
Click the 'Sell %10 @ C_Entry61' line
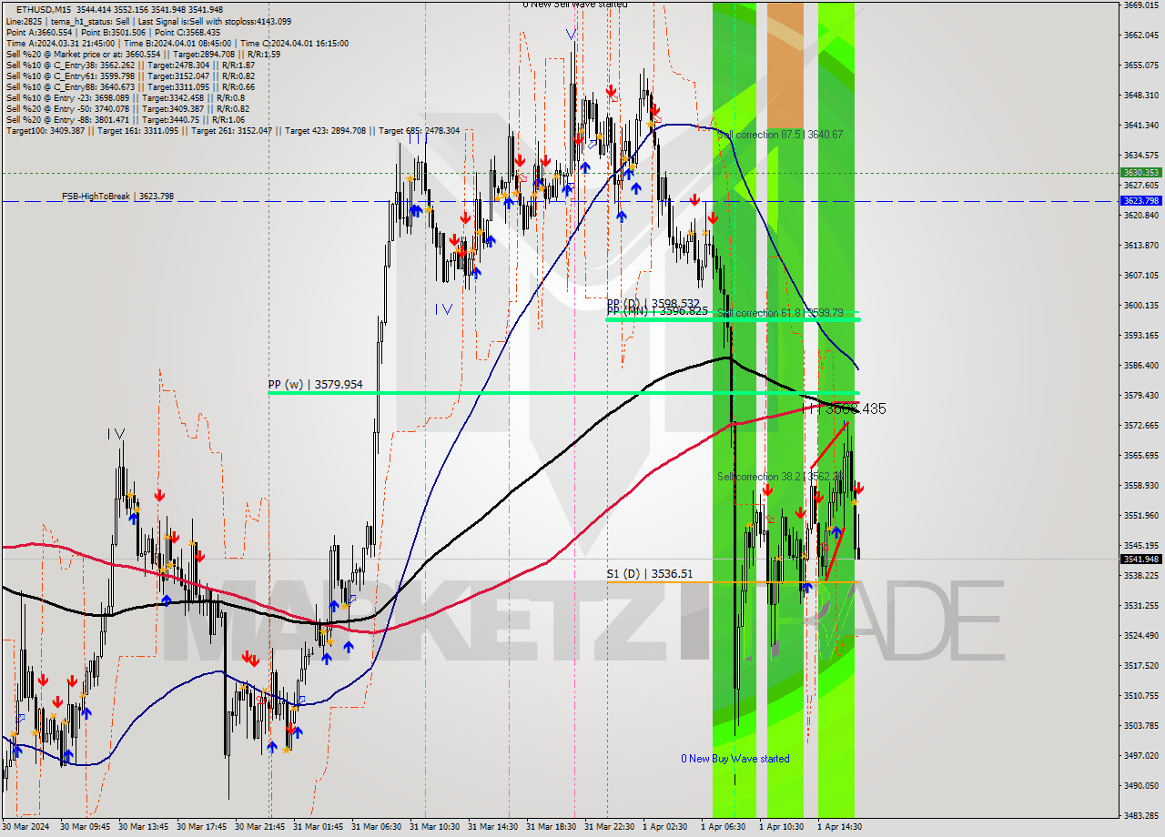[130, 76]
